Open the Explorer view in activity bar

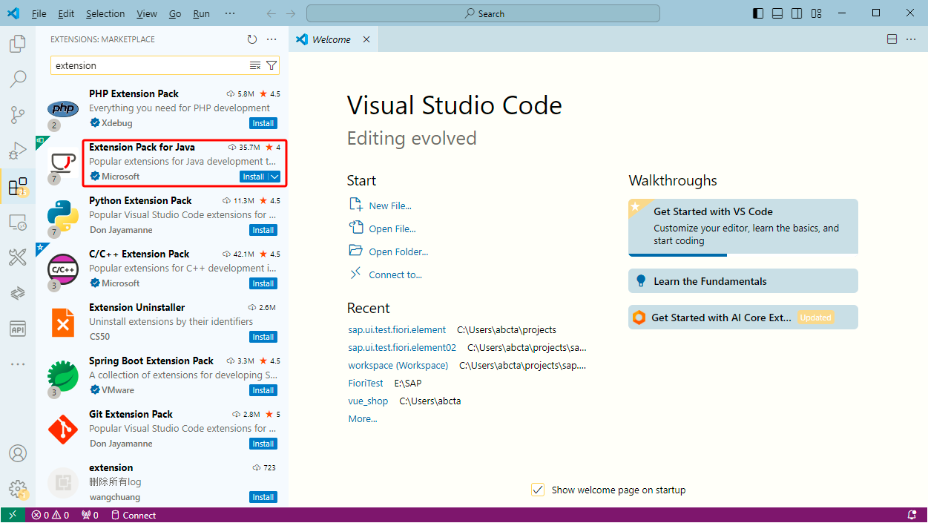click(17, 44)
